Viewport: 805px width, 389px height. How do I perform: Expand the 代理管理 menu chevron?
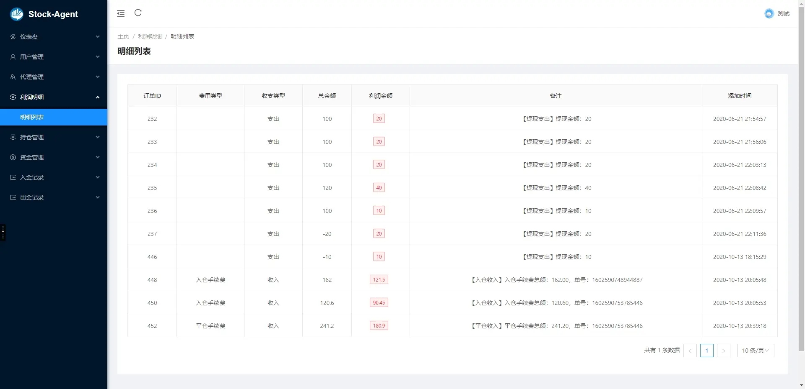[x=98, y=77]
